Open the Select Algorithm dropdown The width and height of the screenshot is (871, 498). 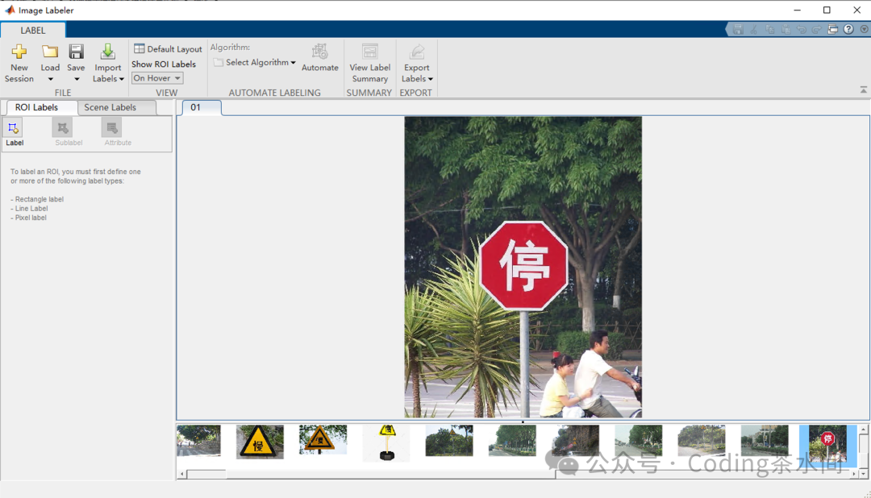(255, 62)
